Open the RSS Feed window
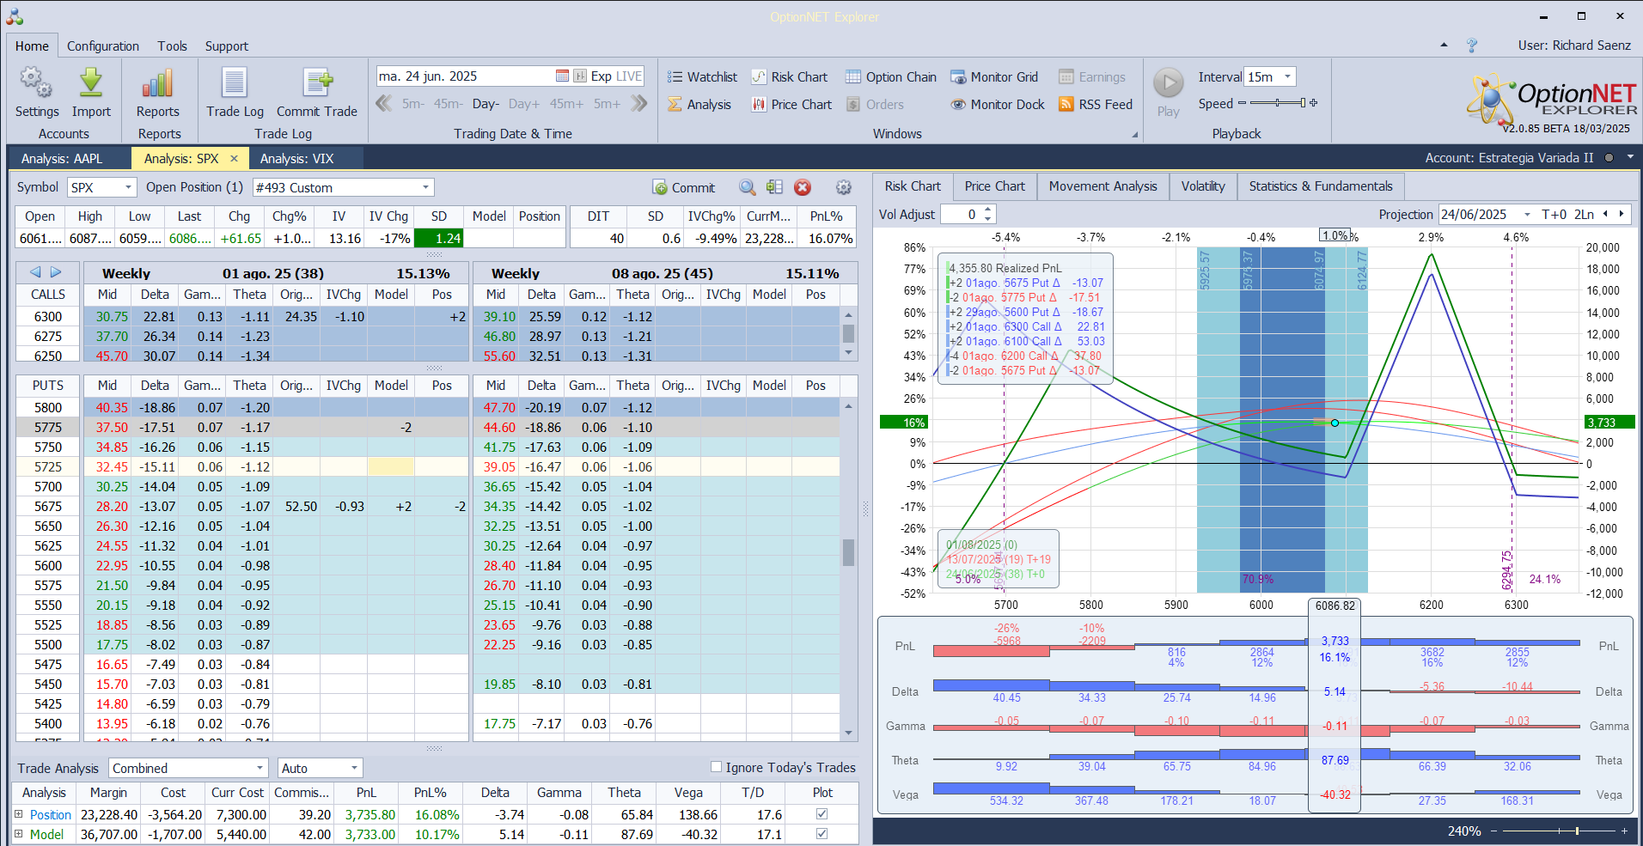The height and width of the screenshot is (846, 1643). (x=1096, y=104)
